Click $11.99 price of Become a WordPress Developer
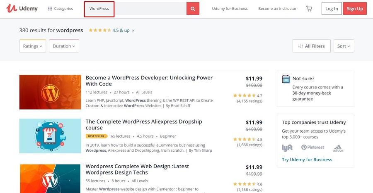This screenshot has width=373, height=193. click(254, 79)
